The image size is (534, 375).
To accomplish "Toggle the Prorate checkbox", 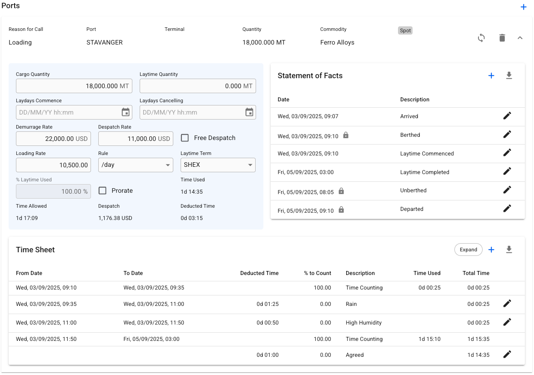I will click(103, 190).
